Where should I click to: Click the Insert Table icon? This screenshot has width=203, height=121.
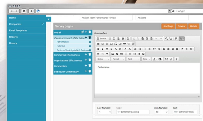121,54
